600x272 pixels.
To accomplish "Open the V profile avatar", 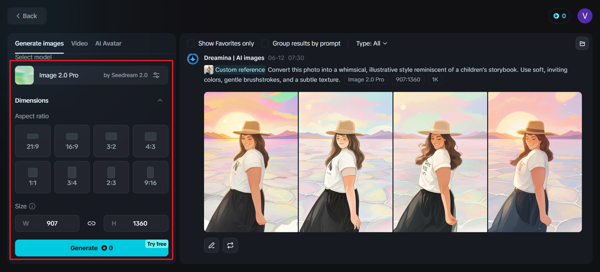I will click(x=585, y=16).
